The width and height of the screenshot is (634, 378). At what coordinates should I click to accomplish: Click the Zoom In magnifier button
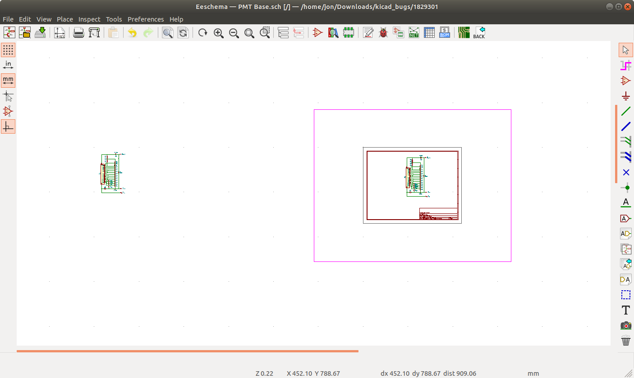click(x=219, y=33)
